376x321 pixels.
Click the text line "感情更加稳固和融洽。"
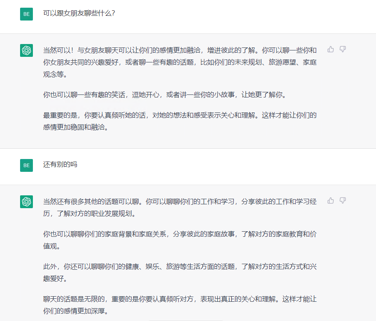(75, 127)
